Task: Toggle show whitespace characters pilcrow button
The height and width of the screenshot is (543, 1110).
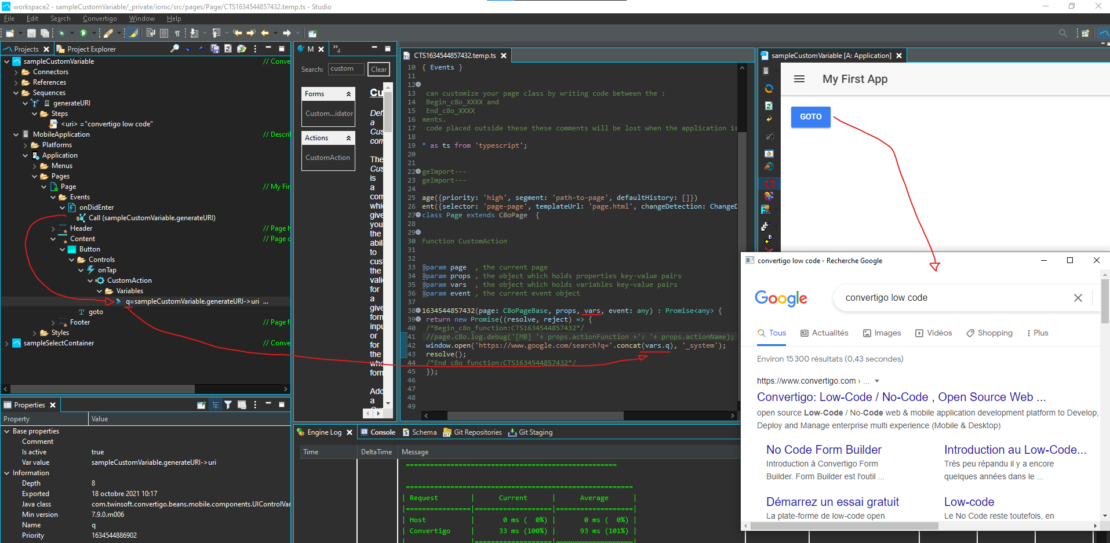Action: pos(177,33)
